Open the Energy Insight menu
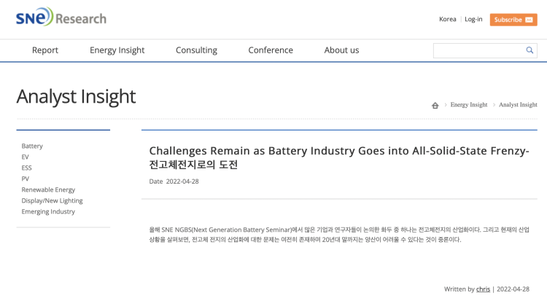 [117, 50]
